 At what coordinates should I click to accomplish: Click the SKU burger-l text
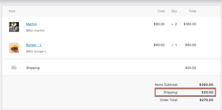click(x=36, y=51)
